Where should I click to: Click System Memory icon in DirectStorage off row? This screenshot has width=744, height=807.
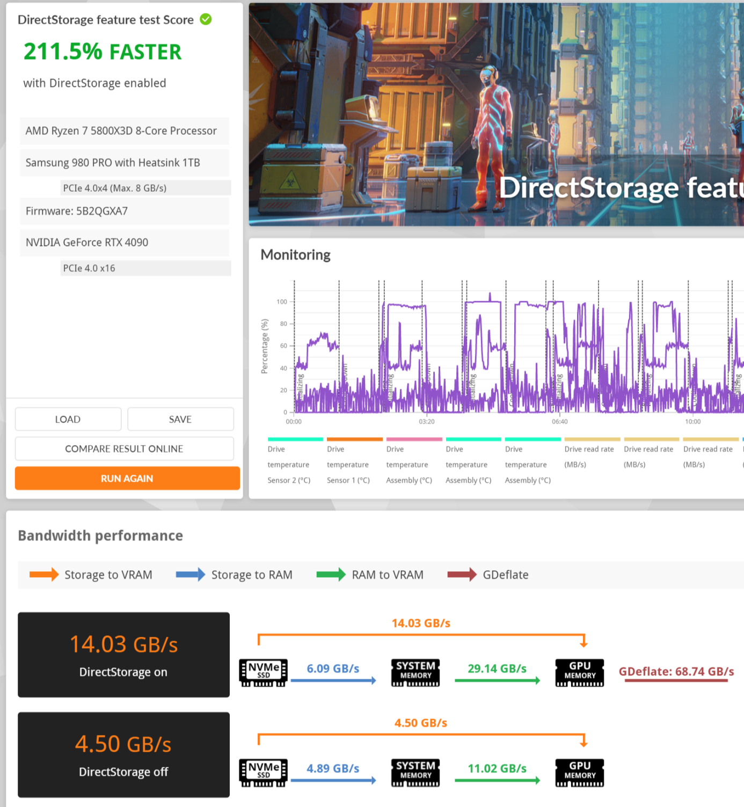(x=415, y=773)
